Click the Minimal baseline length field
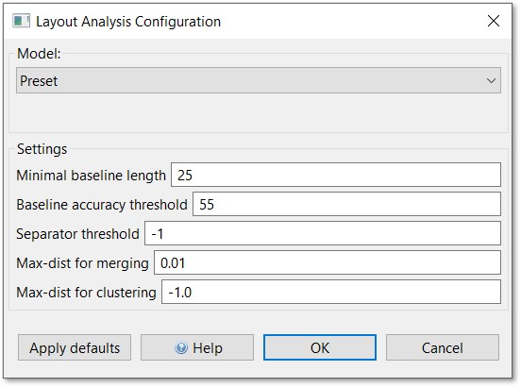The image size is (521, 387). pos(336,175)
